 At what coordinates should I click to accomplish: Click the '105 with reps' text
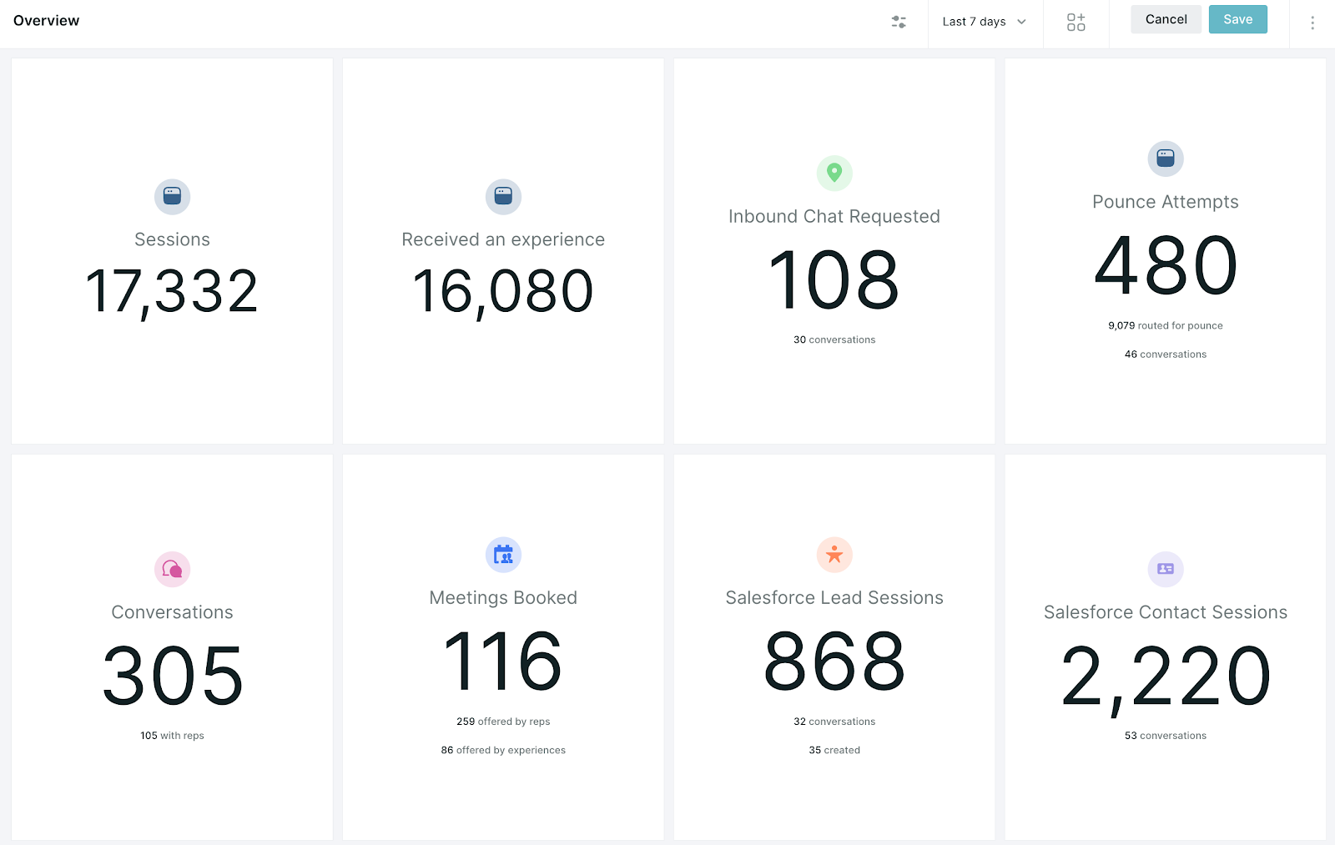point(173,736)
